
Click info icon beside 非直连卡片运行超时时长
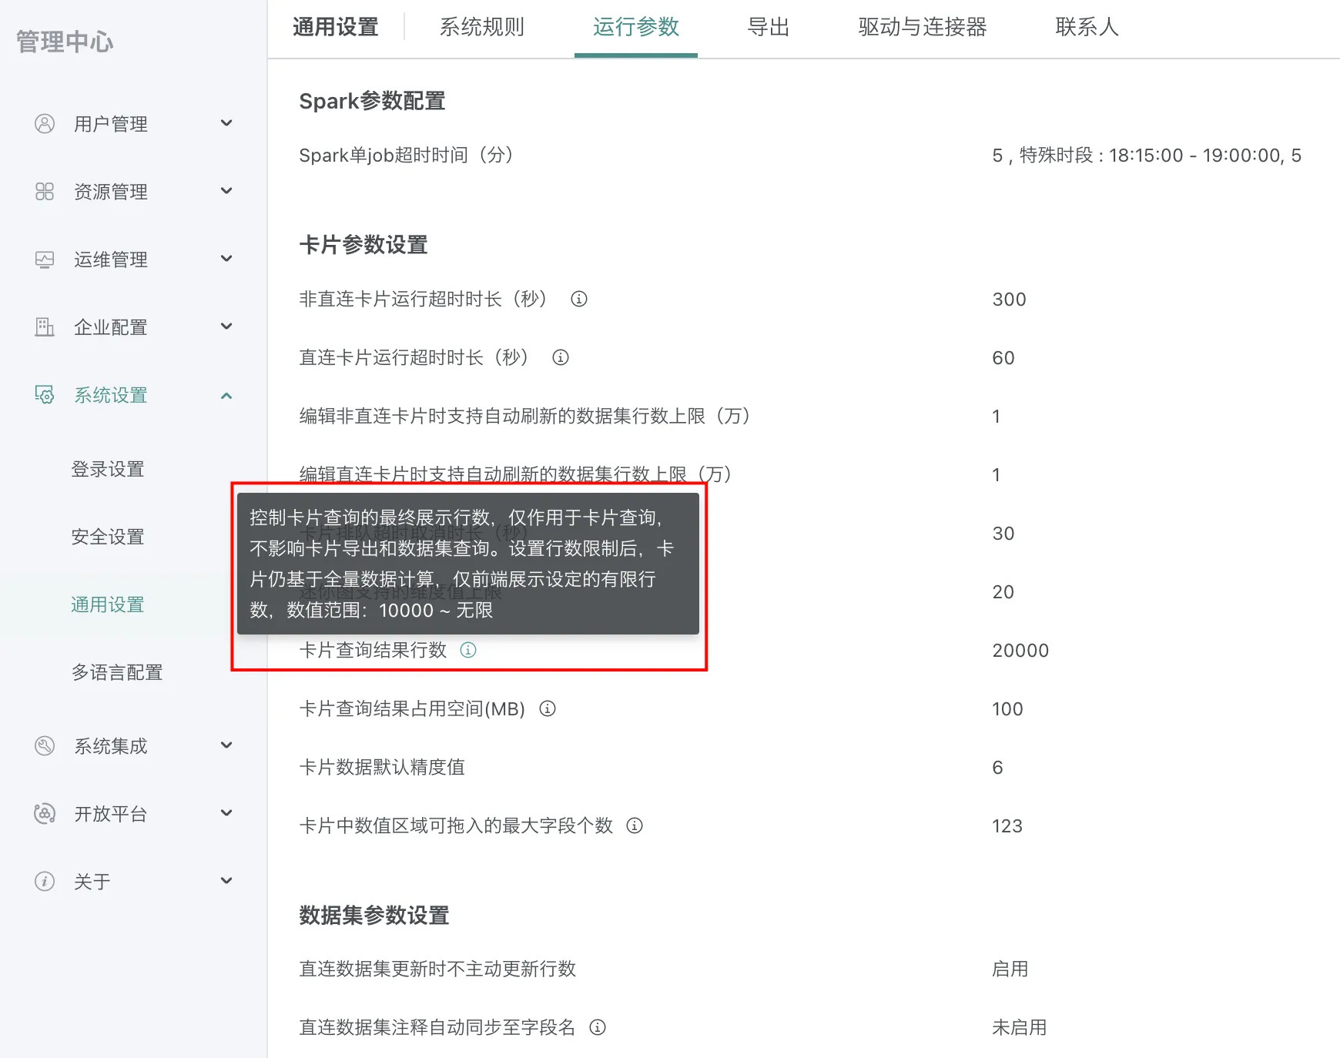(578, 299)
